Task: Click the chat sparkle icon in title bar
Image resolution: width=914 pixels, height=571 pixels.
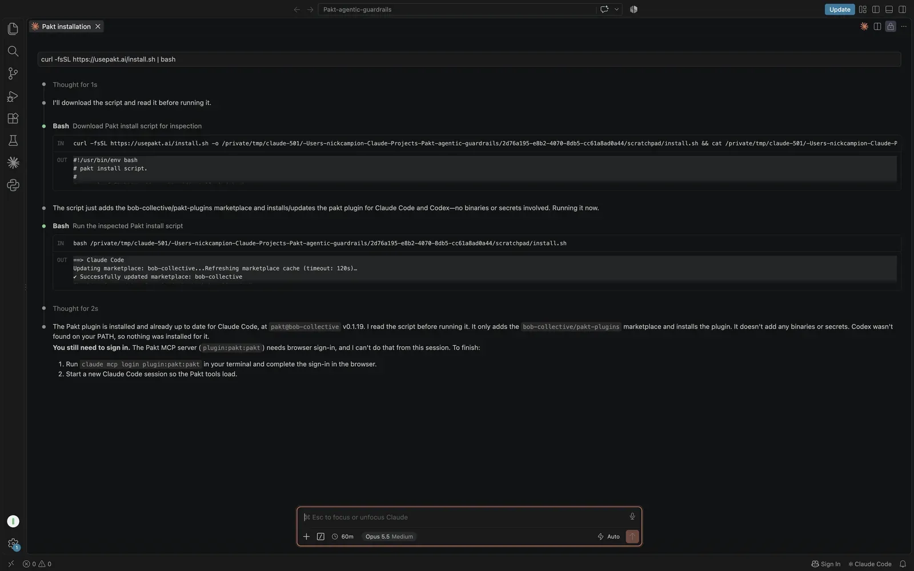Action: [604, 9]
